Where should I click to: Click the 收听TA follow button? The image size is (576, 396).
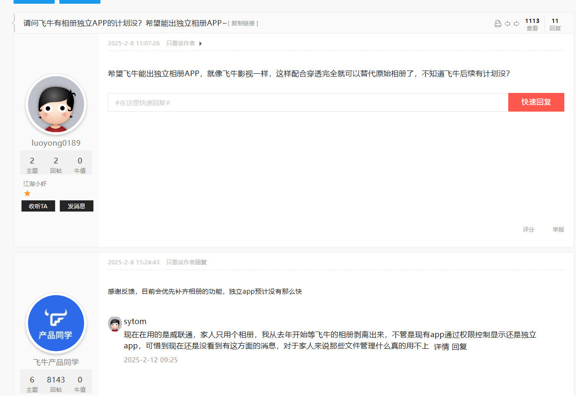coord(38,206)
